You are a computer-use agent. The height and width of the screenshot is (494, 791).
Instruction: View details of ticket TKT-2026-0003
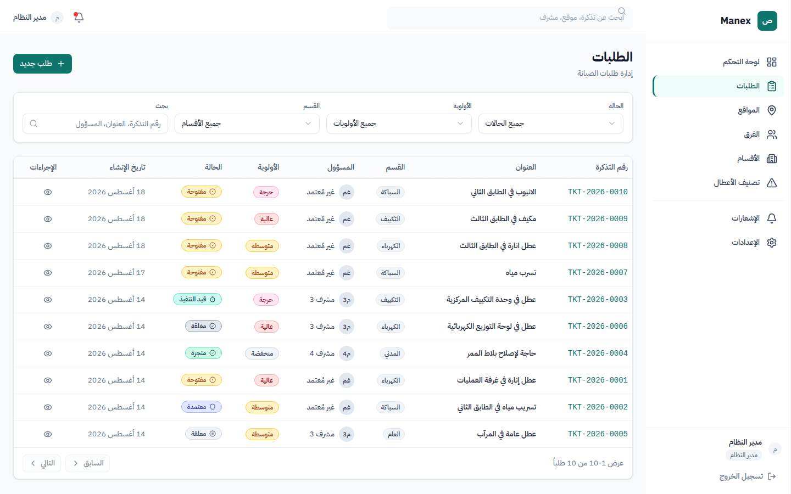[48, 300]
